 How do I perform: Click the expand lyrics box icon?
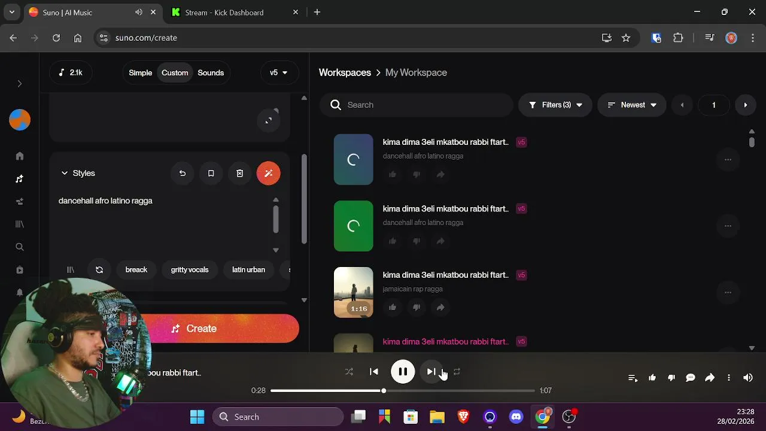pos(269,120)
